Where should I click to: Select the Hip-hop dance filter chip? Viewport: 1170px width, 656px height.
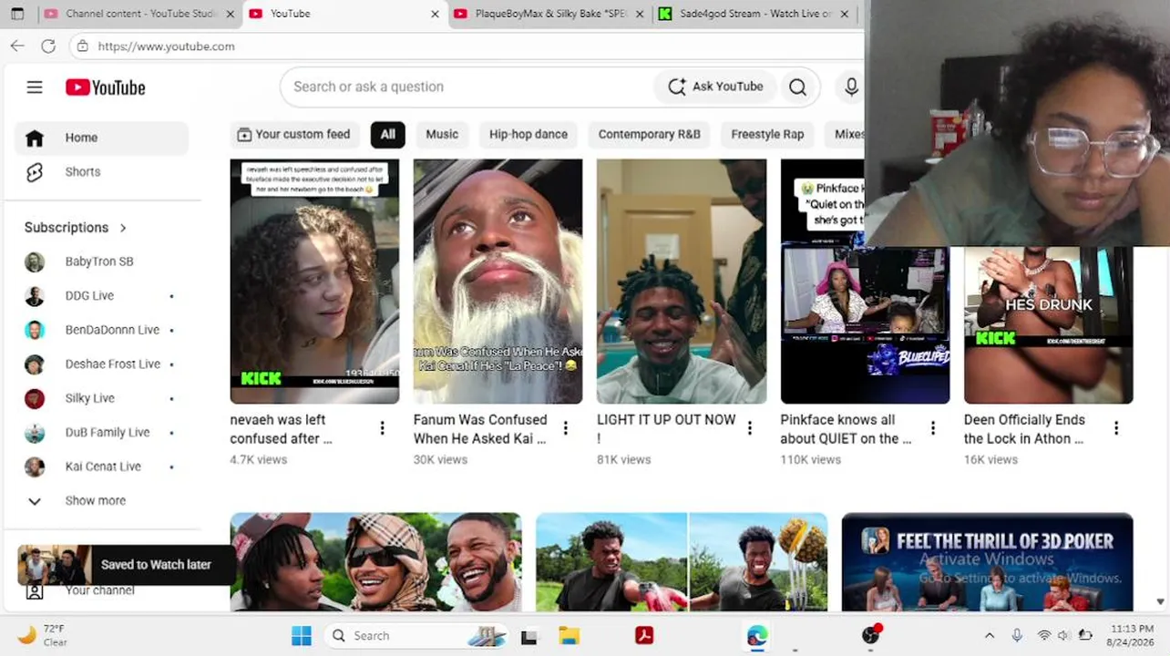coord(529,134)
